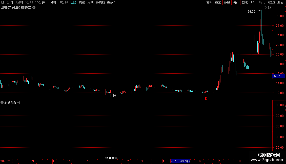
Task: Open the 统计 statistics tool
Action: pos(236,2)
